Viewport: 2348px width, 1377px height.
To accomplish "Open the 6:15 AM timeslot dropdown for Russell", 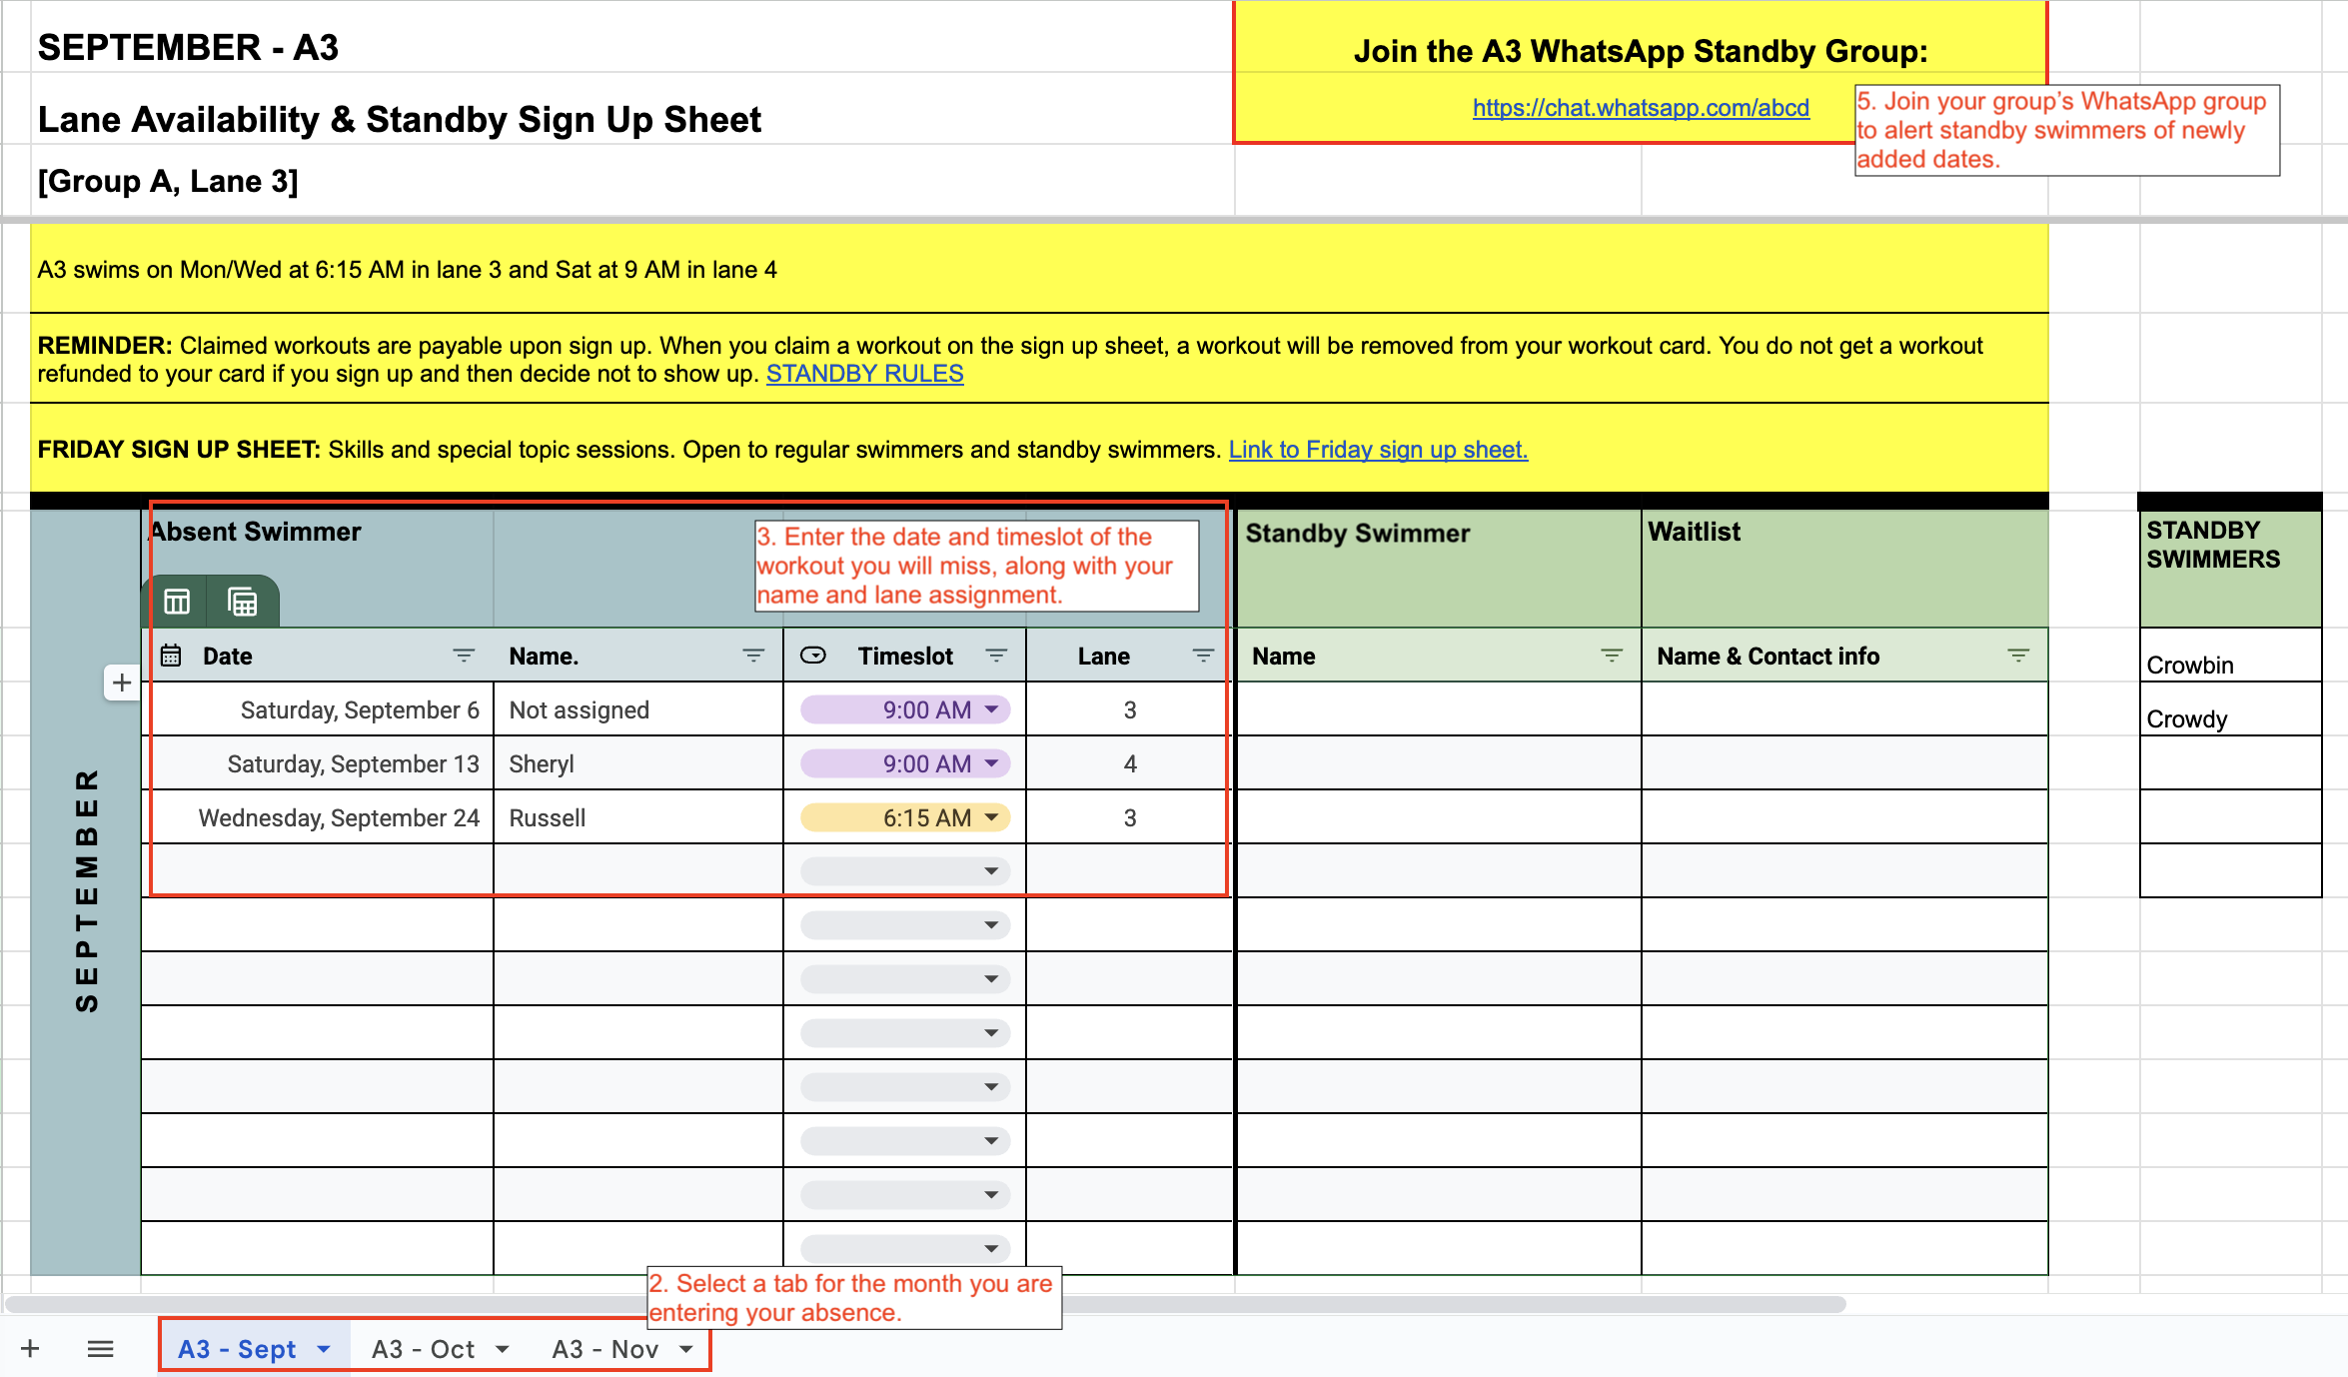I will [x=991, y=817].
